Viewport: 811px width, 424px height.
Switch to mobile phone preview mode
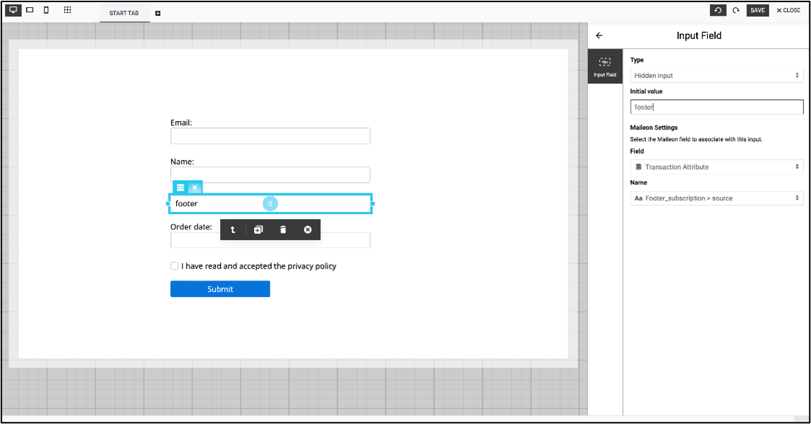46,10
